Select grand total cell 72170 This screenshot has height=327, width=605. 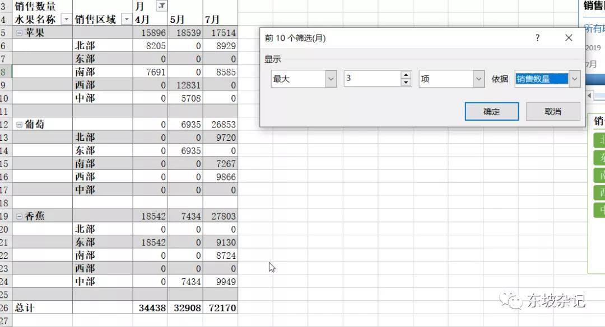coord(220,308)
